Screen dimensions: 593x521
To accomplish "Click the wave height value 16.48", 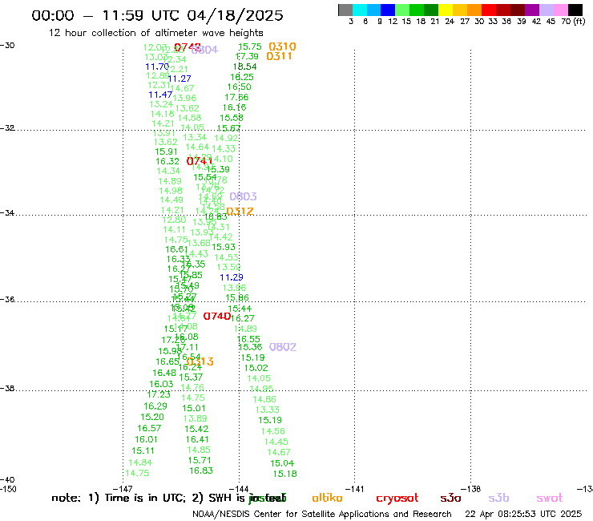I will 164,373.
